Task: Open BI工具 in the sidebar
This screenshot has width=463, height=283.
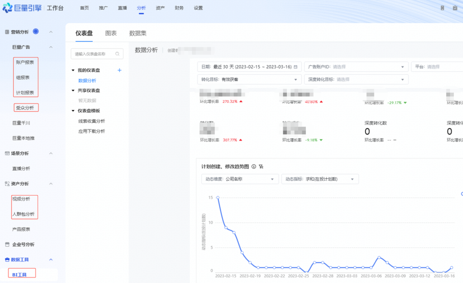Action: [x=19, y=275]
